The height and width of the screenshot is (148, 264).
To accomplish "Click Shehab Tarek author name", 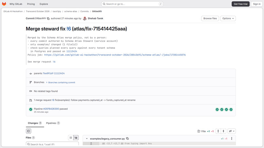I will point(95,19).
